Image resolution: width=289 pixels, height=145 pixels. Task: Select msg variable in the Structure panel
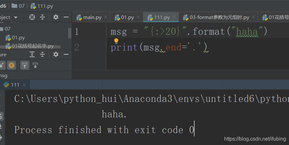point(4,76)
